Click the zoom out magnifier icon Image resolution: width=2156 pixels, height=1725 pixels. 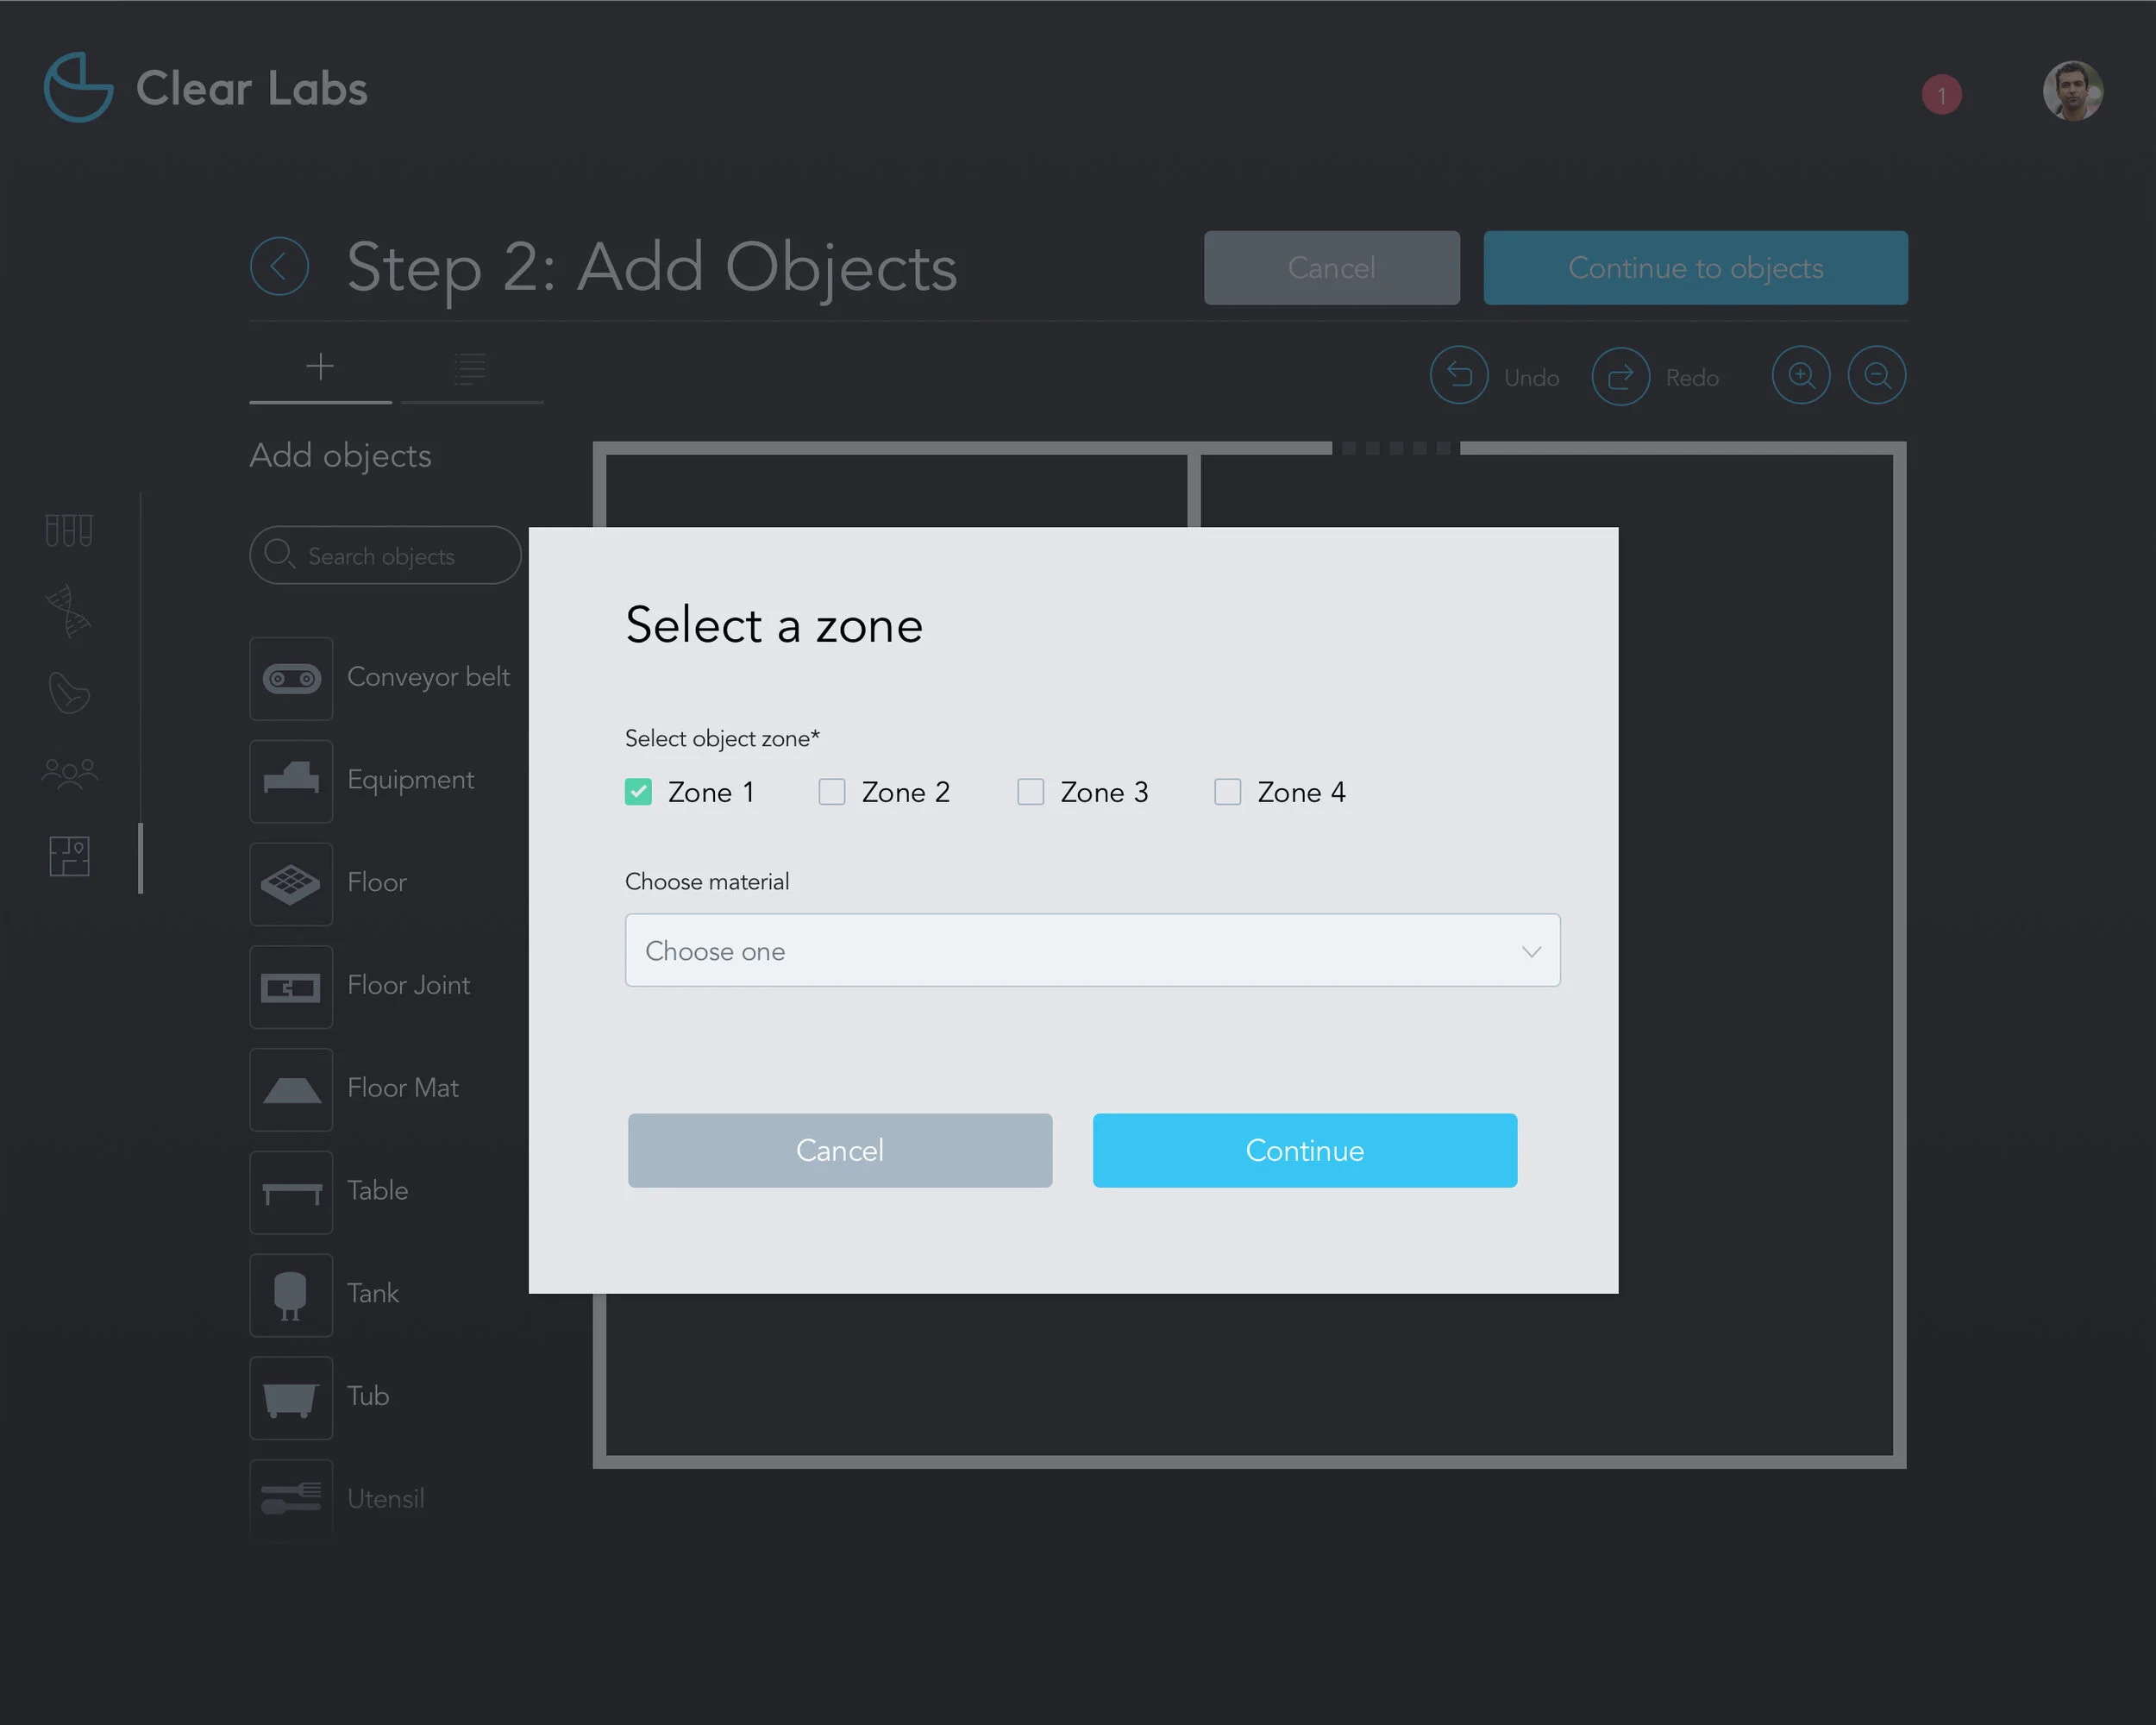click(x=1876, y=376)
